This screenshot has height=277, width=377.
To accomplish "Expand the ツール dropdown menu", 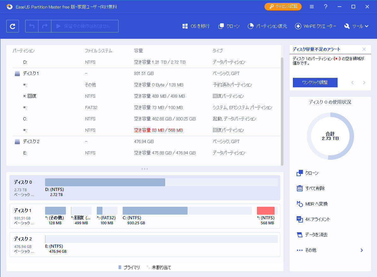I will click(x=356, y=26).
